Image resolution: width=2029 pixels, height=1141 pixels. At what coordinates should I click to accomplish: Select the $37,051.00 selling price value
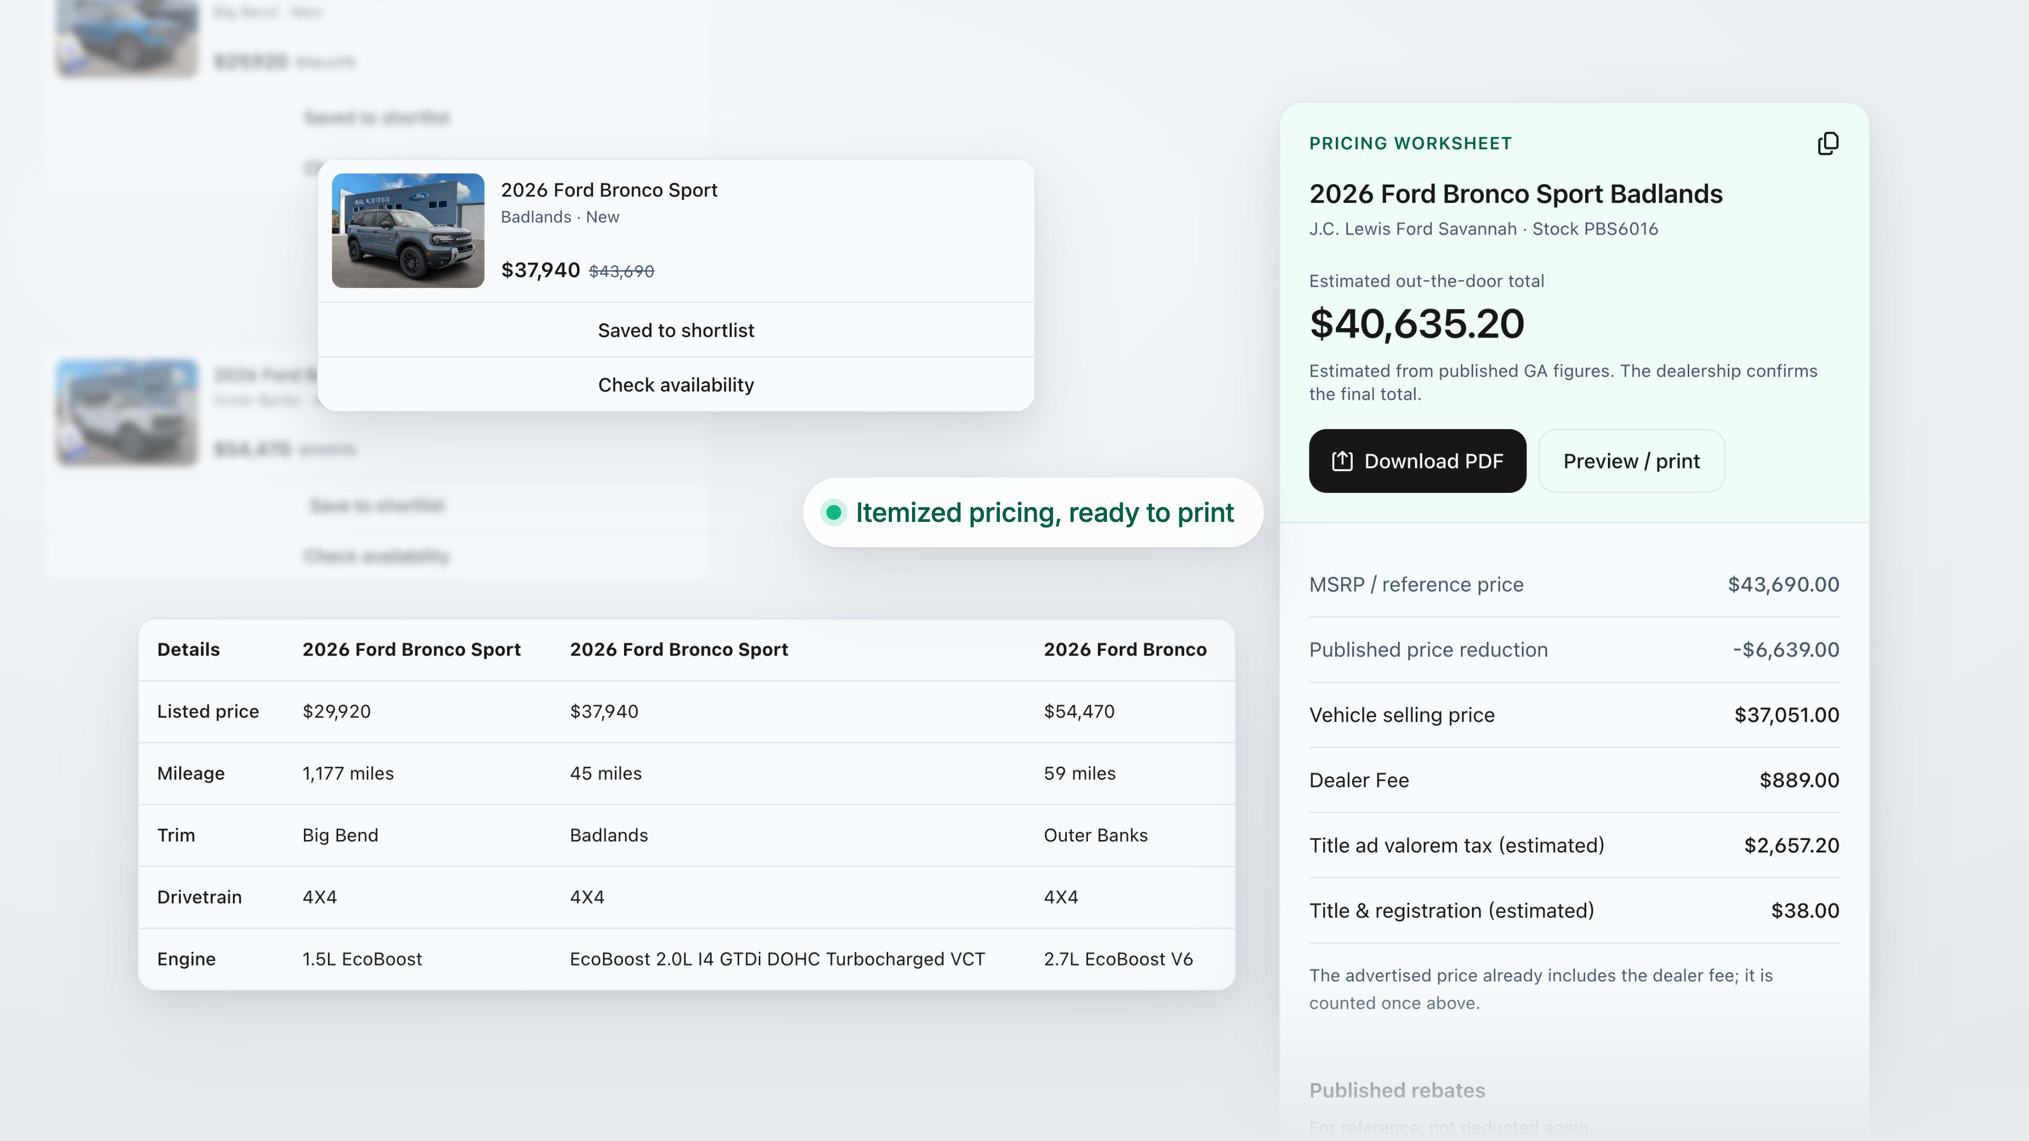pos(1786,715)
